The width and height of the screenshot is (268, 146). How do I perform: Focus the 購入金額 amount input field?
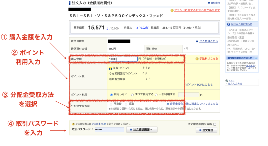pyautogui.click(x=123, y=59)
